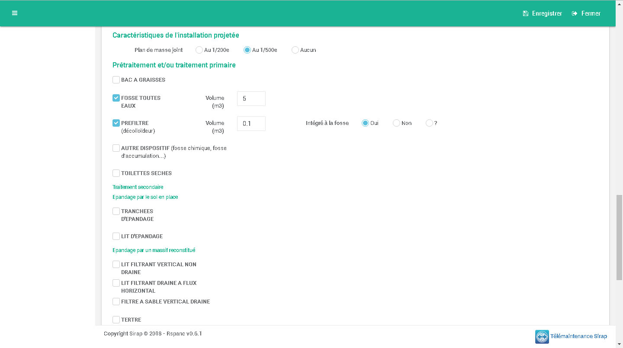The width and height of the screenshot is (623, 348).
Task: Tick the TRANCHEES D'EPANDAGE checkbox
Action: pyautogui.click(x=116, y=211)
